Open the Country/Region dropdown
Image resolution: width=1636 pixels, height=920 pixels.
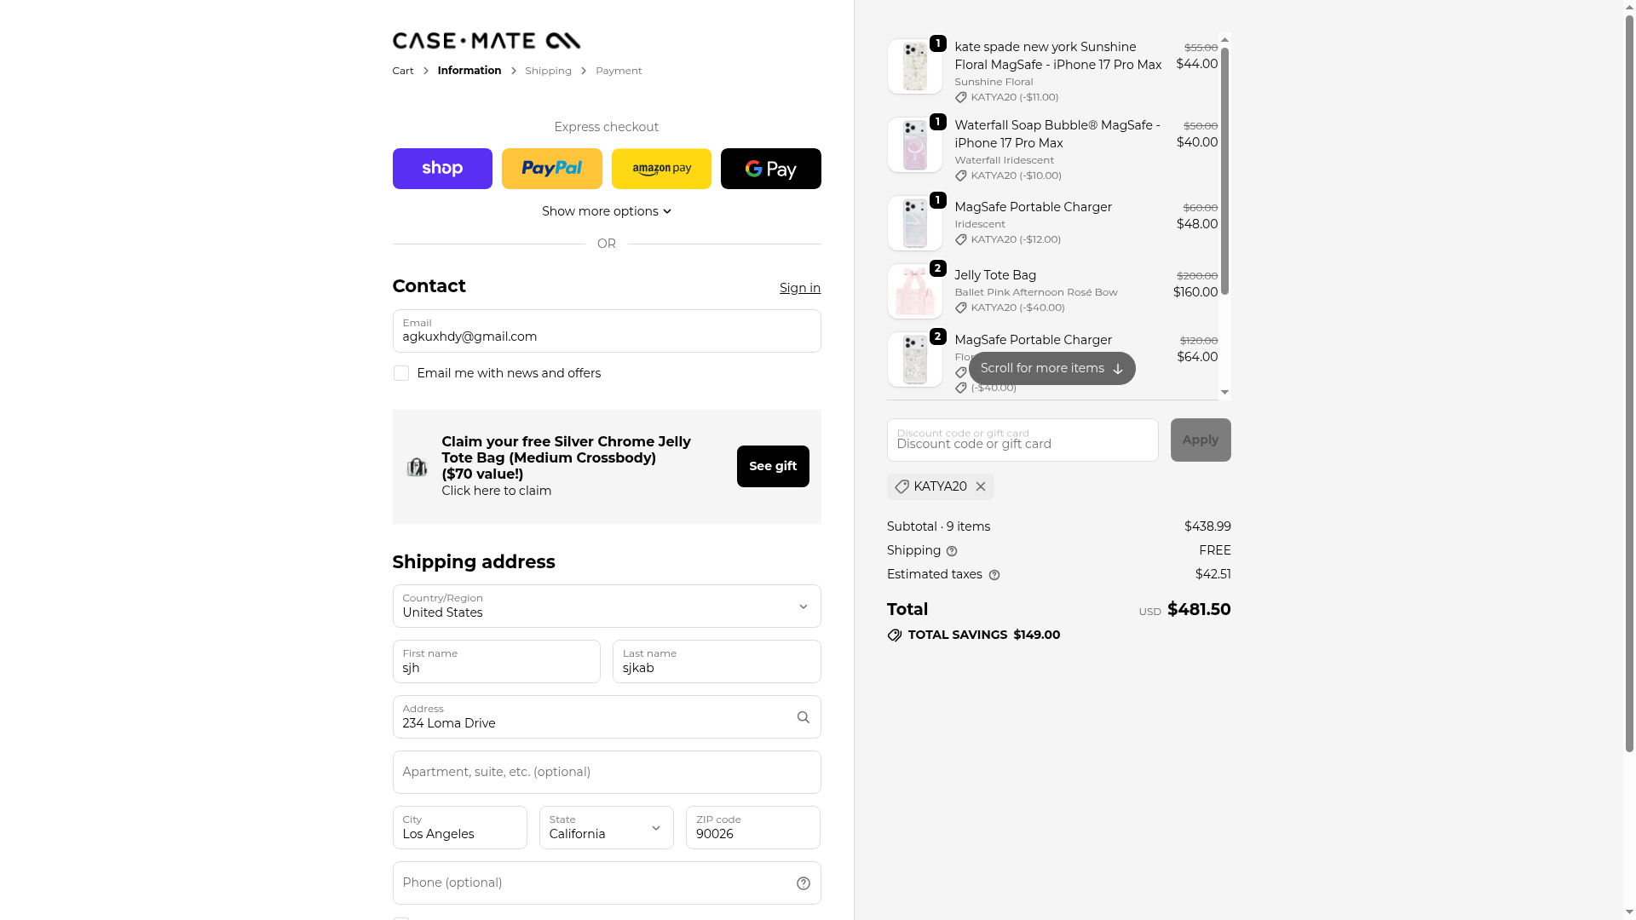(606, 606)
